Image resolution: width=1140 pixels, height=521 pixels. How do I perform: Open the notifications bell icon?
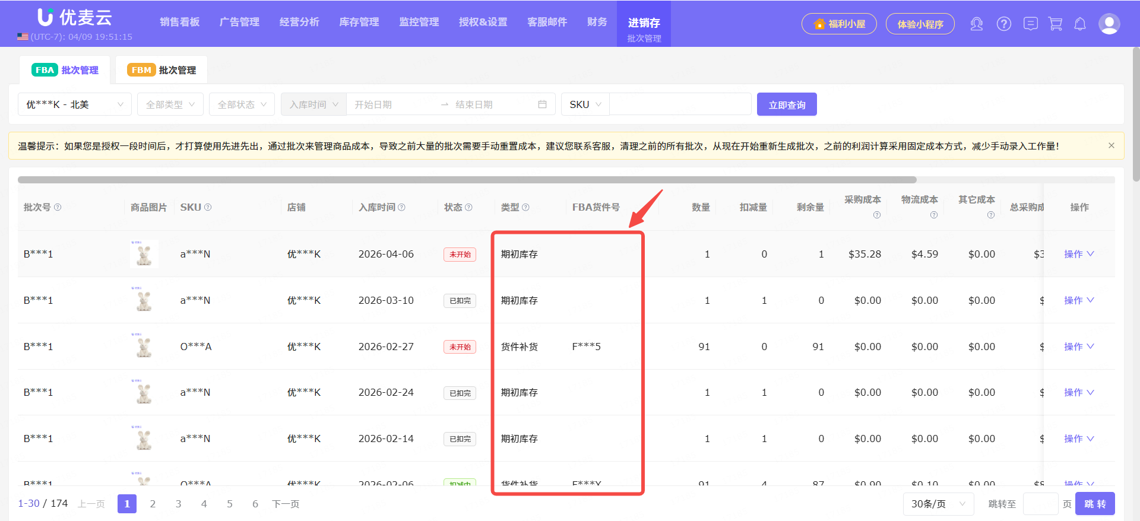tap(1080, 24)
